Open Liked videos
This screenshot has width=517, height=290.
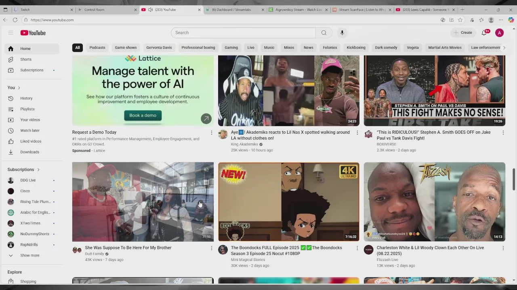(32, 141)
